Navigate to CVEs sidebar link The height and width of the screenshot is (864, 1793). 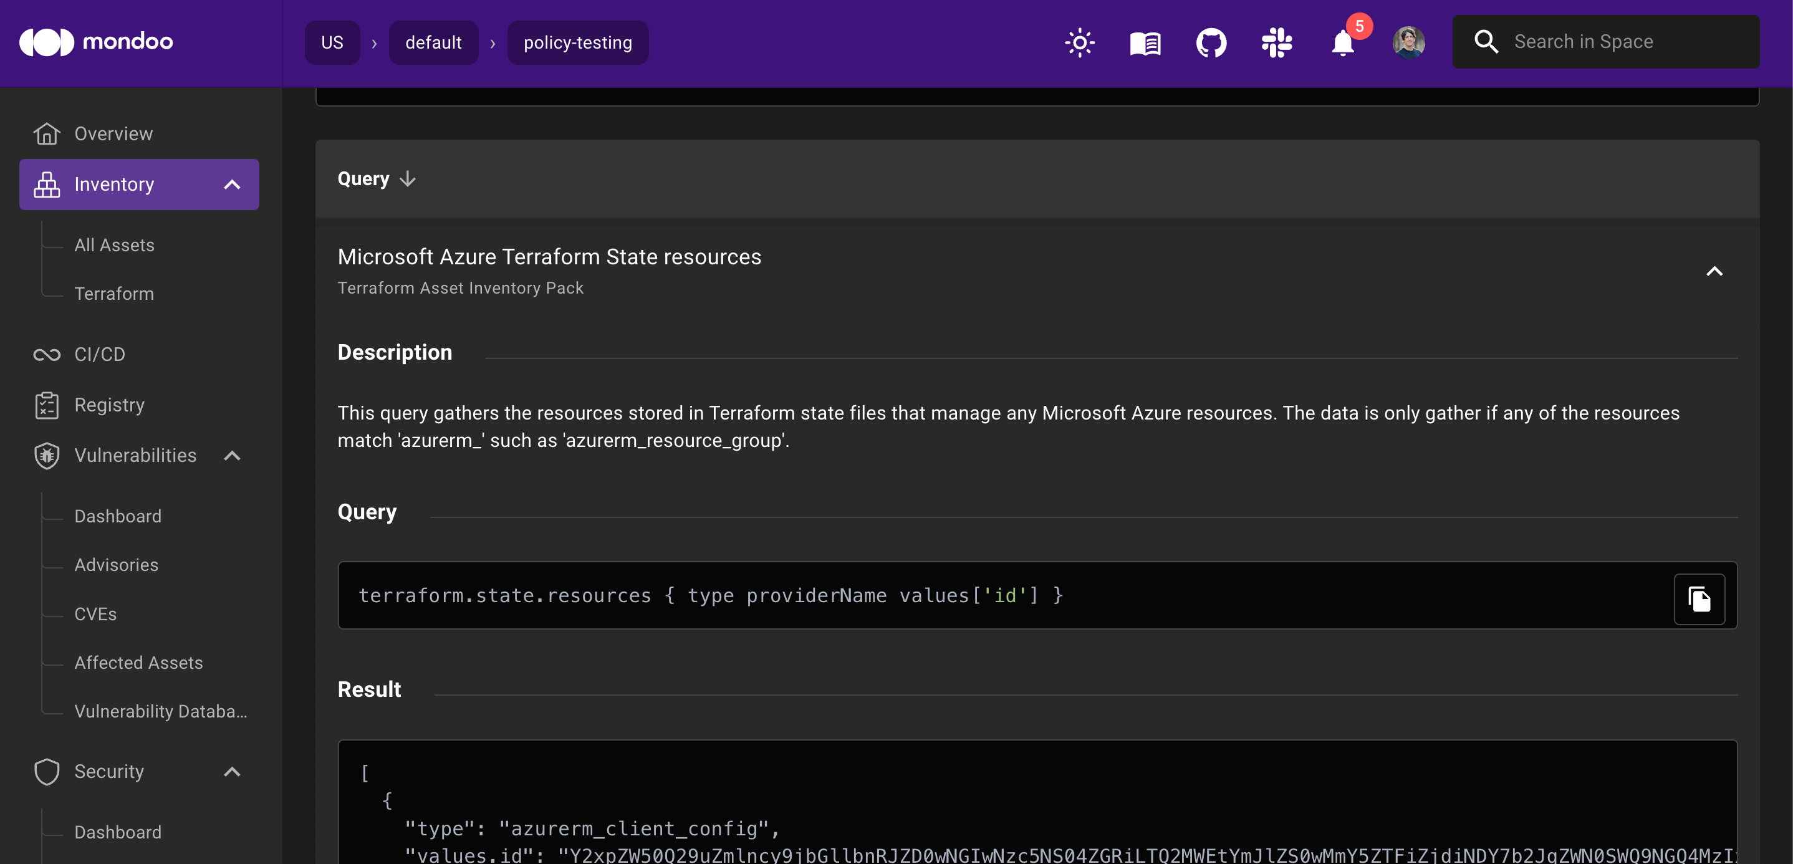(95, 613)
